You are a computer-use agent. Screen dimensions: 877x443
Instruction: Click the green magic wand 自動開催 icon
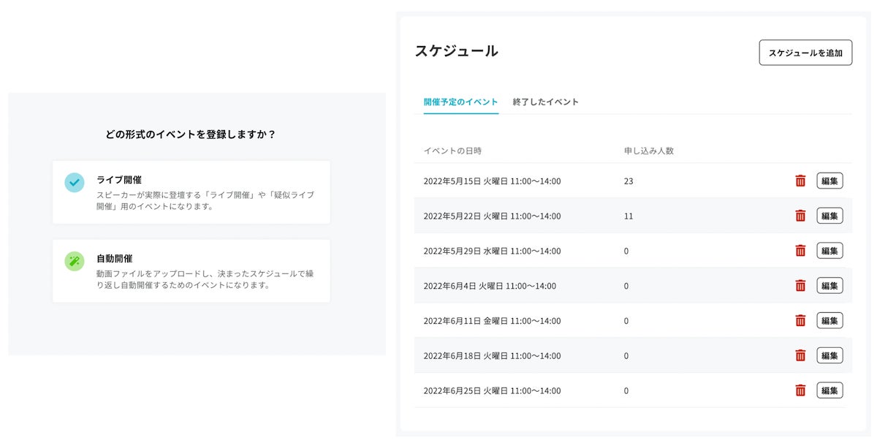[x=75, y=261]
